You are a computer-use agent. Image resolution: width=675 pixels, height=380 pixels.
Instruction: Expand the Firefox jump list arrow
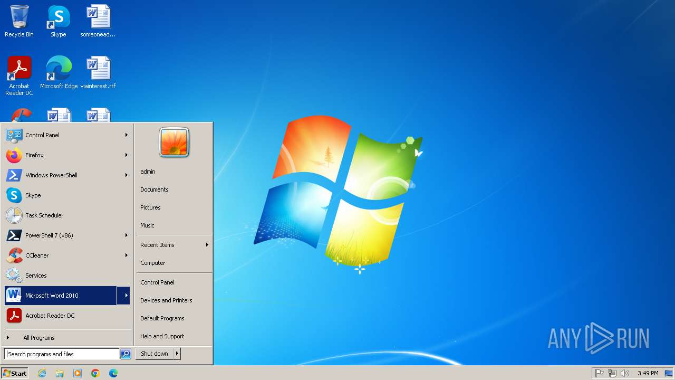[127, 155]
